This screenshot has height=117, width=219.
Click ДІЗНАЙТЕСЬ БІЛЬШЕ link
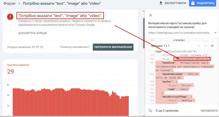(x=33, y=33)
